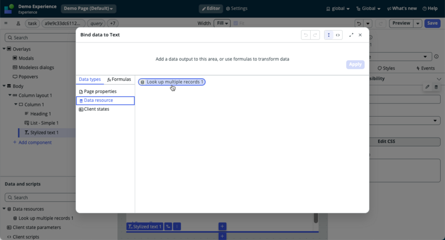Click the Demo Experience app logo
This screenshot has width=445, height=240.
point(9,9)
